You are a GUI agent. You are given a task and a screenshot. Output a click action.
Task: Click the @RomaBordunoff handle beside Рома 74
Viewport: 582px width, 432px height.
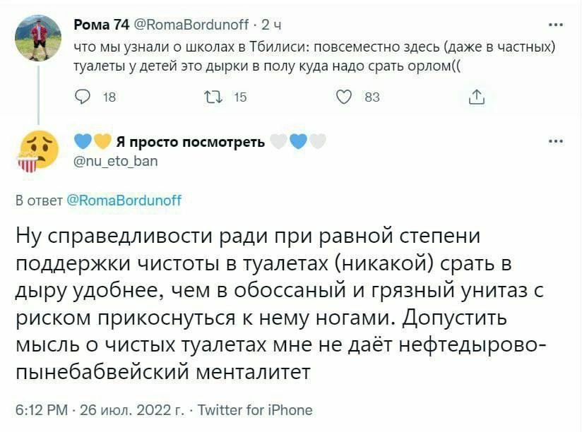[x=191, y=25]
